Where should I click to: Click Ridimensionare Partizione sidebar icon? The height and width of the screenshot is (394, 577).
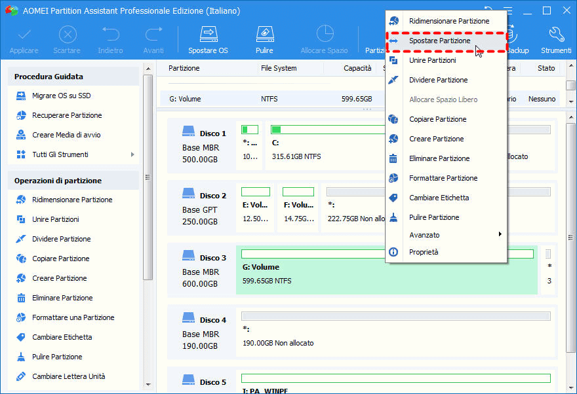point(21,200)
